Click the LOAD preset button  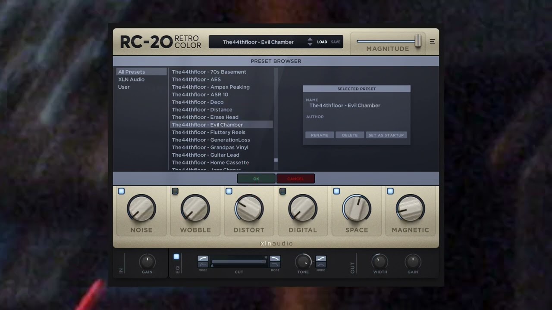tap(322, 42)
